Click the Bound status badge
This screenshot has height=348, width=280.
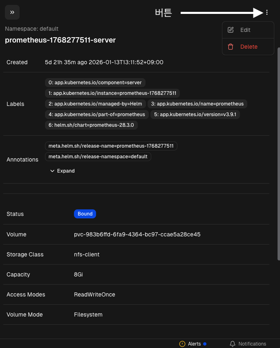click(85, 214)
